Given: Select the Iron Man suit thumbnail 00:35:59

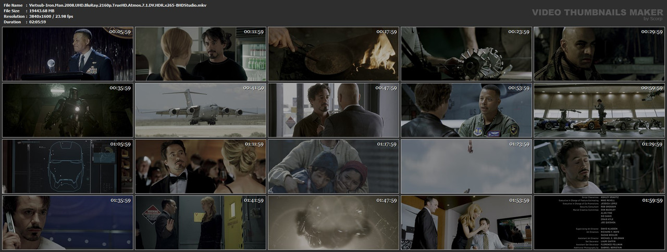Looking at the screenshot, I should 68,110.
